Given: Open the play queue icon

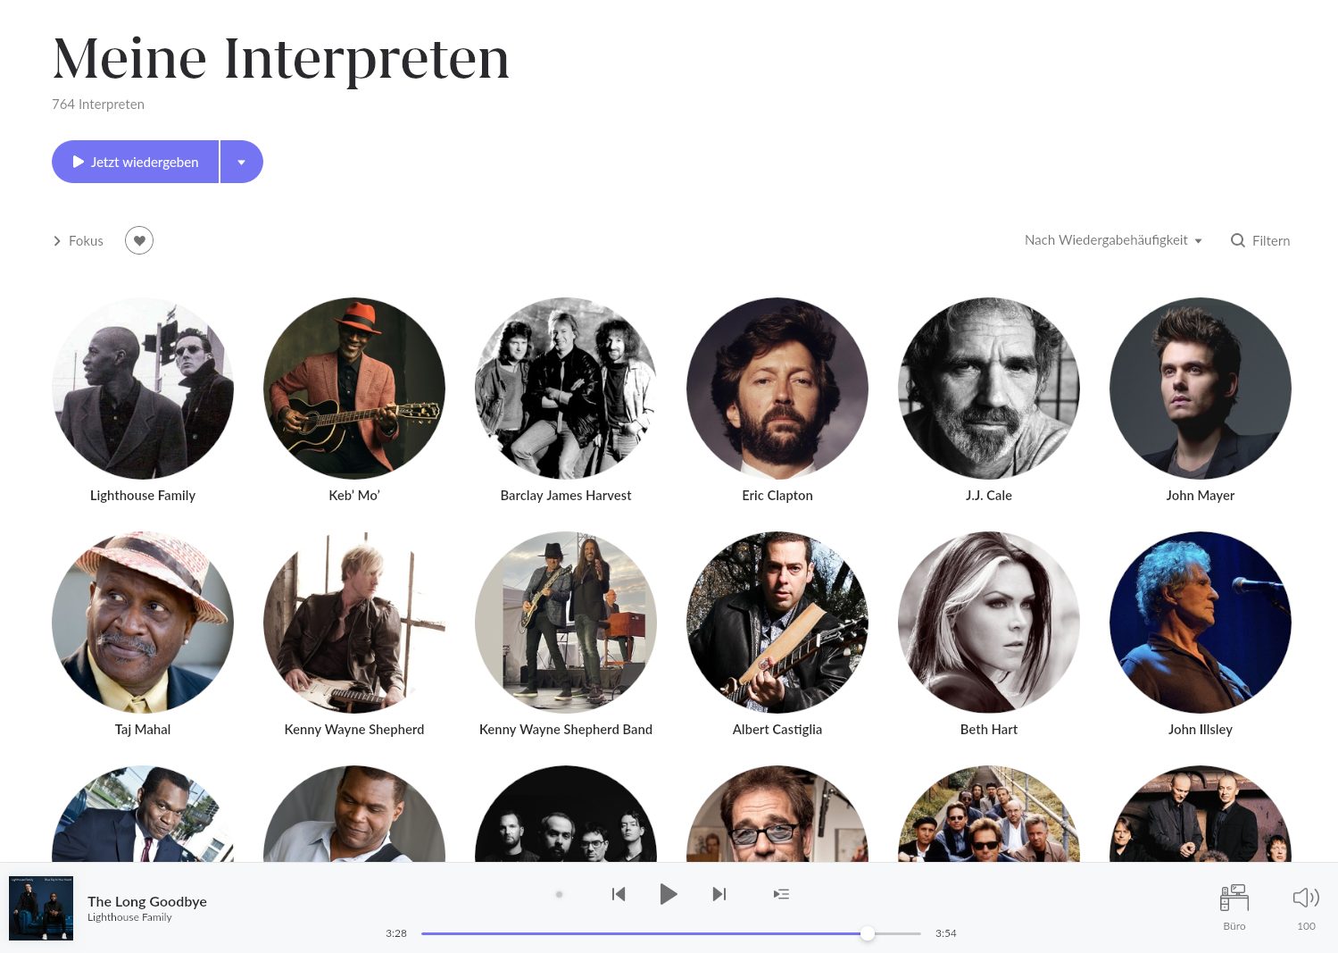Looking at the screenshot, I should pos(781,894).
